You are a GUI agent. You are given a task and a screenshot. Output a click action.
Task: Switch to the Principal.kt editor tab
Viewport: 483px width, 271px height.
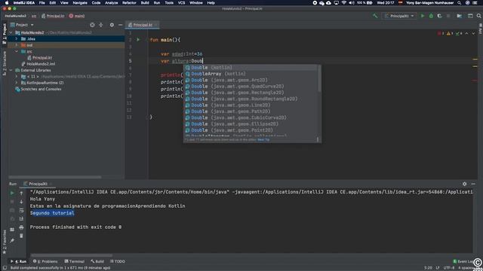tap(143, 25)
